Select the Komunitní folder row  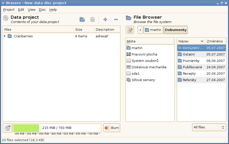(x=202, y=48)
